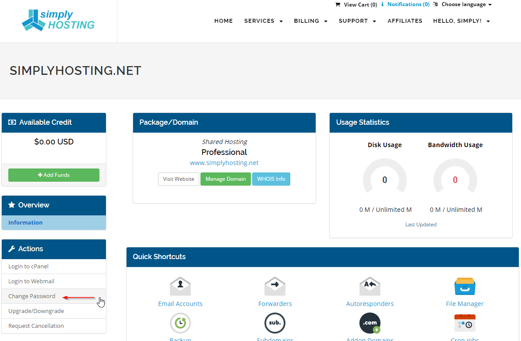Open the Addon Domains .com icon

tap(370, 323)
